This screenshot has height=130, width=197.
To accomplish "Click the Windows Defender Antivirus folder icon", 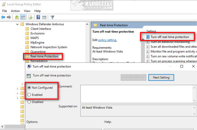I will [22, 24].
